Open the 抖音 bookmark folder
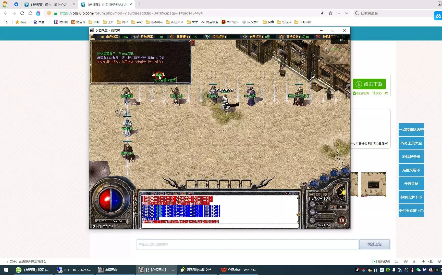442x275 pixels. point(268,22)
